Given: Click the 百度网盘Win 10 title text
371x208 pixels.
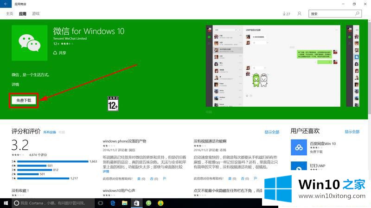Looking at the screenshot, I should click(x=323, y=144).
